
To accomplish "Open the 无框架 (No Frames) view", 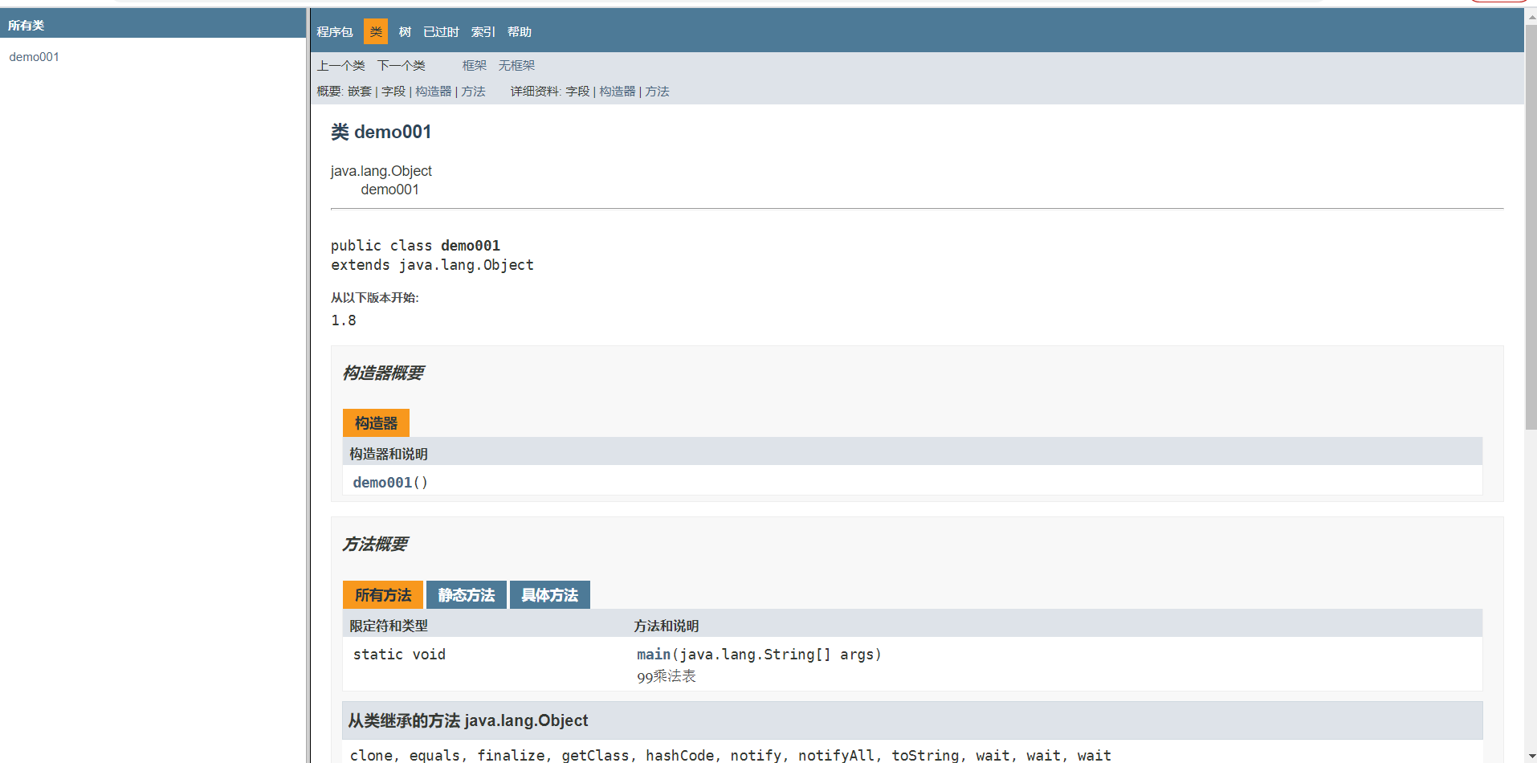I will [516, 65].
